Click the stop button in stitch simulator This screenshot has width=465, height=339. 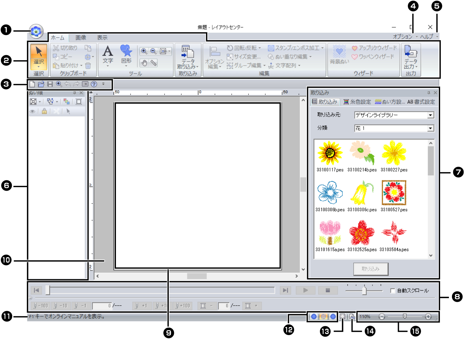328,290
